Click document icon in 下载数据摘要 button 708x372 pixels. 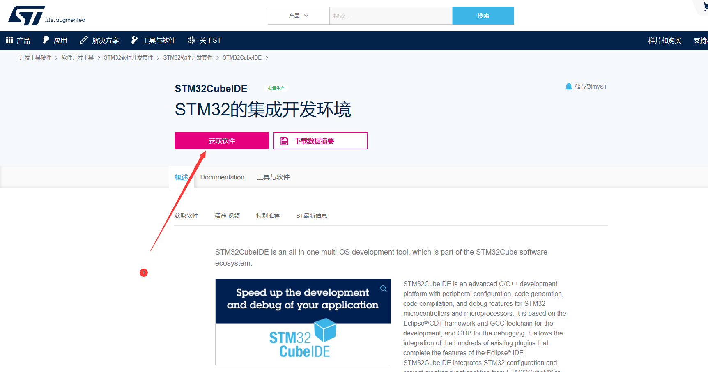tap(284, 141)
